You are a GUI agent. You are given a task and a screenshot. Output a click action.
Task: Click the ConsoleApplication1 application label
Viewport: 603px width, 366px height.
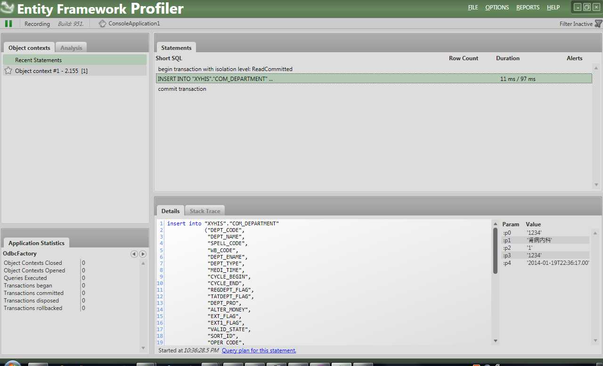click(x=134, y=24)
